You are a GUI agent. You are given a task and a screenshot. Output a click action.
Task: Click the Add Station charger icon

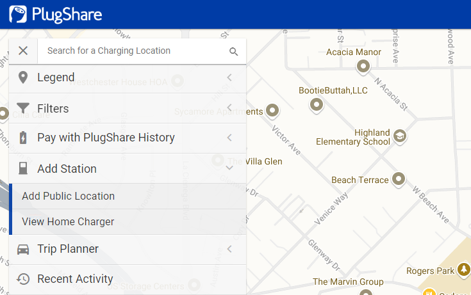point(23,168)
